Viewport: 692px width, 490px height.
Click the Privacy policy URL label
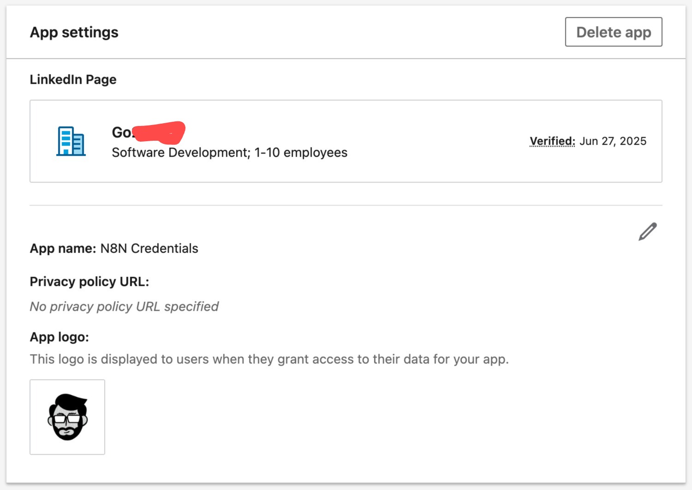pos(89,281)
